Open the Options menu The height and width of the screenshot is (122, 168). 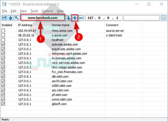point(47,11)
